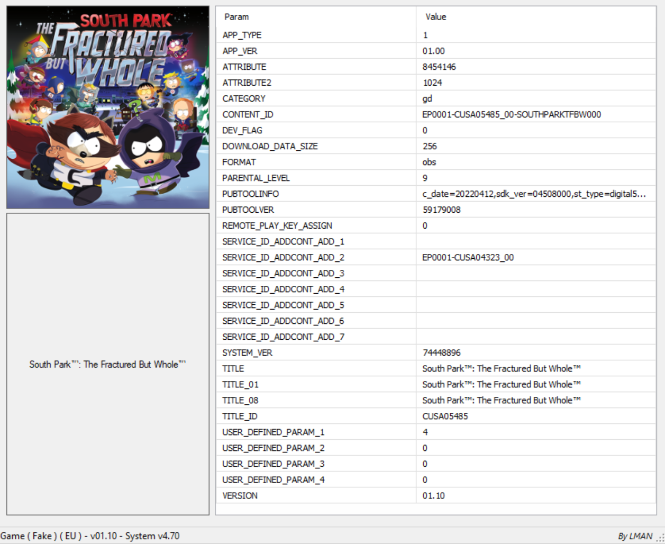Select the DEV_FLAG parameter cell
The height and width of the screenshot is (544, 665).
pos(316,130)
